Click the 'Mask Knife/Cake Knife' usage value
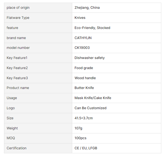Screen dimensions: 165x157 pos(93,98)
